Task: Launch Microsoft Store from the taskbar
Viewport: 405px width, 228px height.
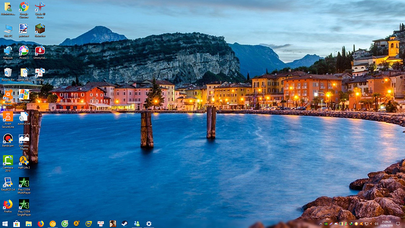Action: click(x=16, y=224)
